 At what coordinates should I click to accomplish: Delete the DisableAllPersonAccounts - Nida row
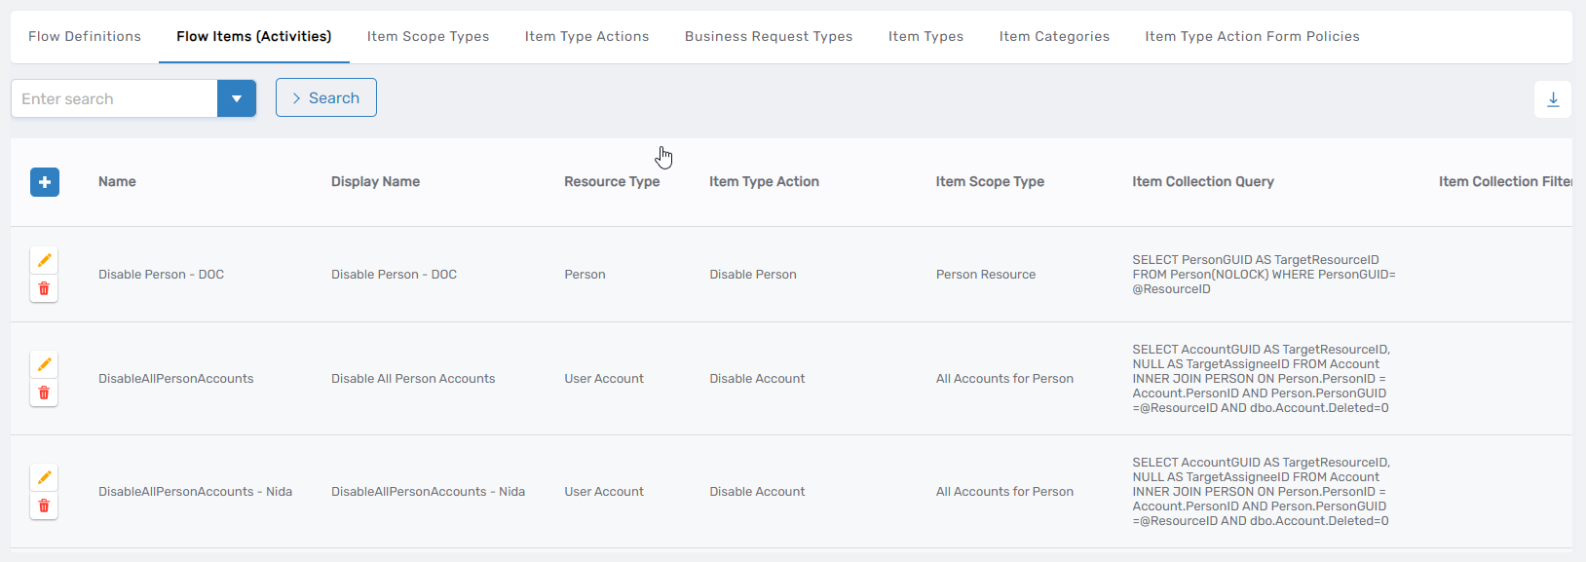(44, 506)
